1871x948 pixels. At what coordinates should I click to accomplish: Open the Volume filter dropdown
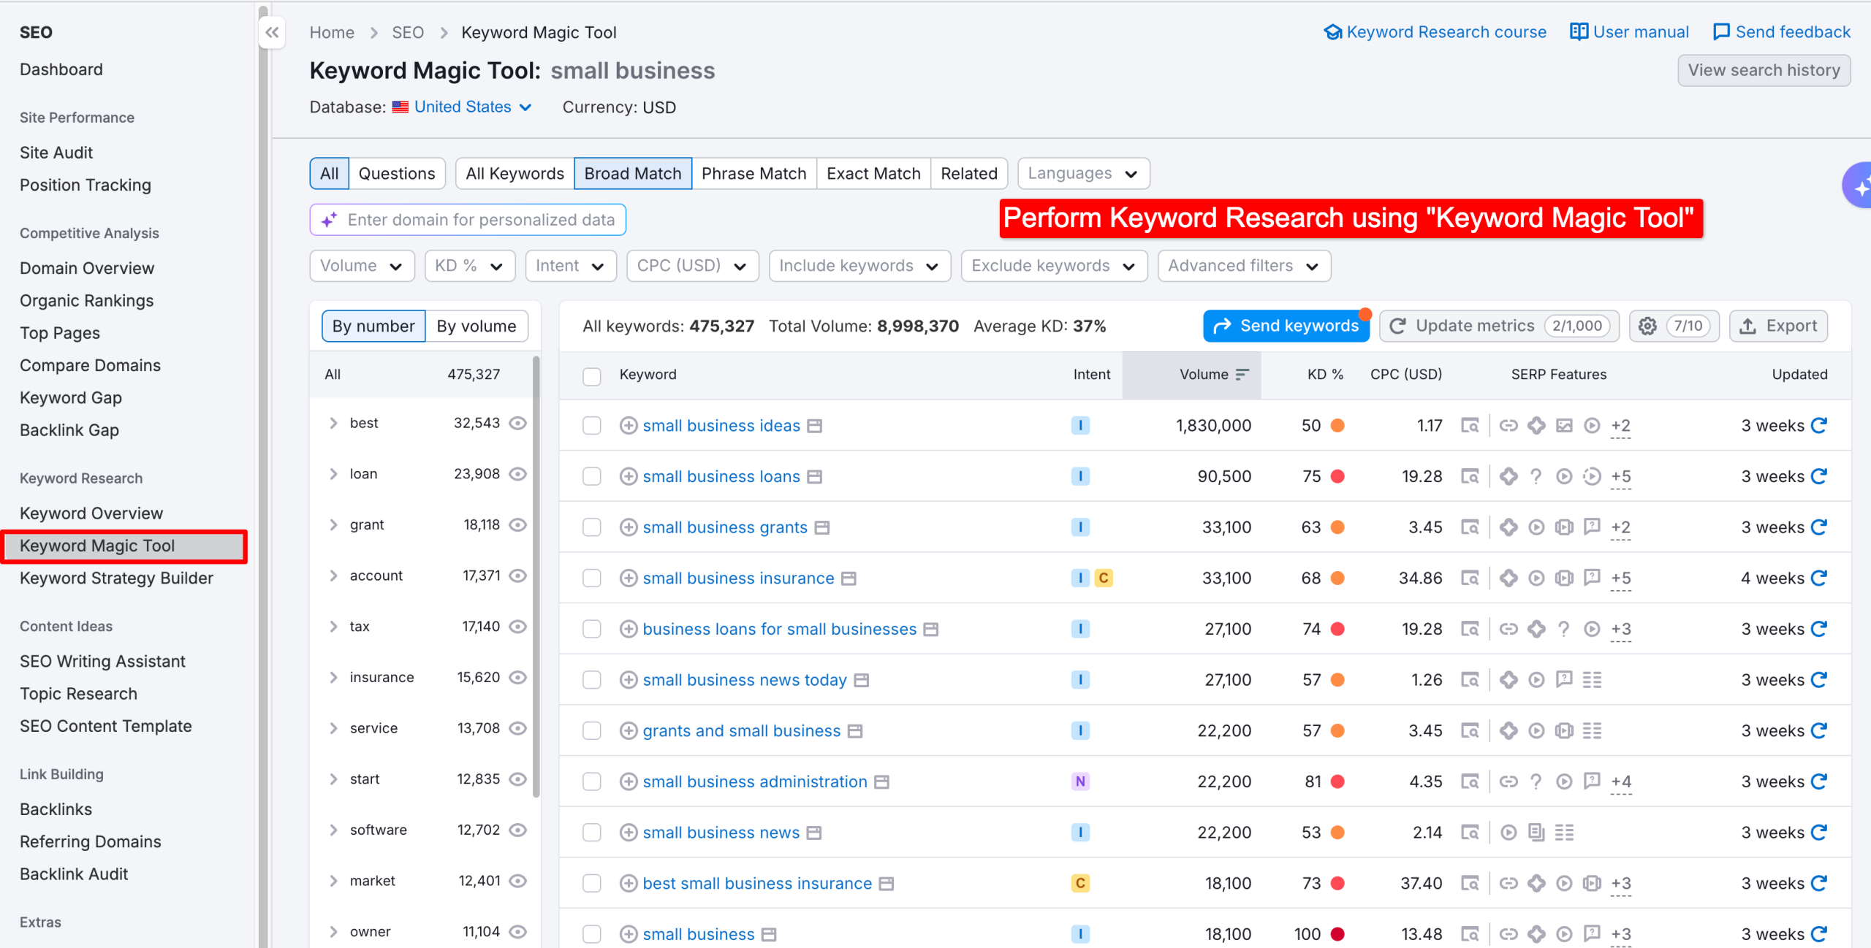[361, 265]
